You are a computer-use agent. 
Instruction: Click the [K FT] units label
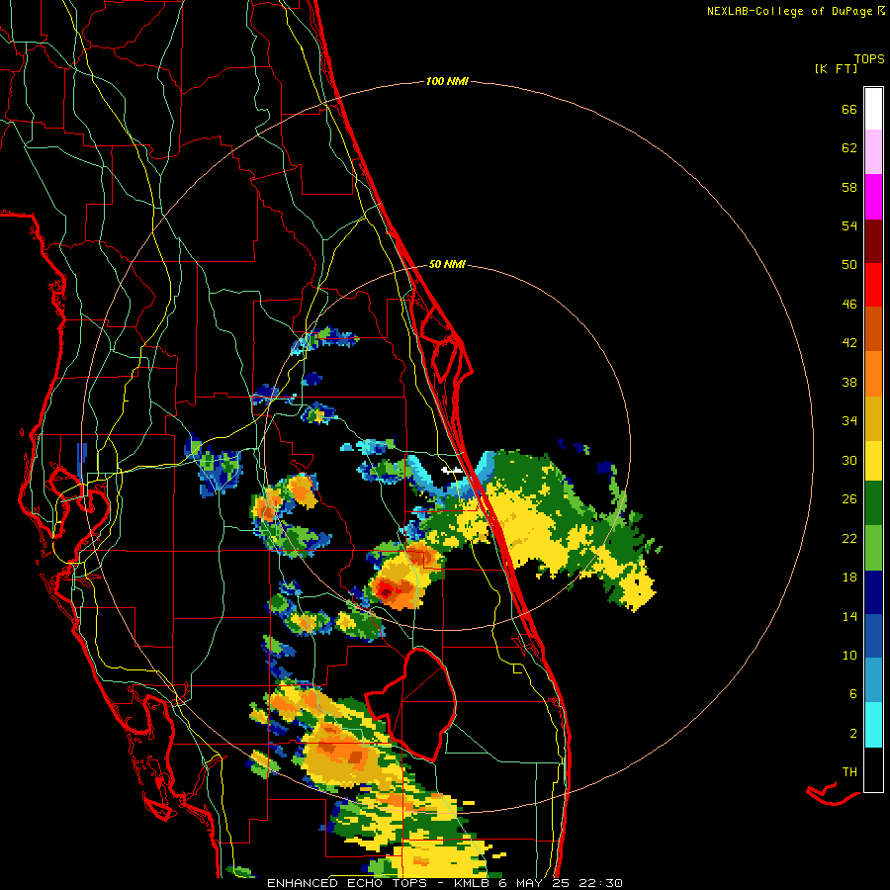[836, 68]
